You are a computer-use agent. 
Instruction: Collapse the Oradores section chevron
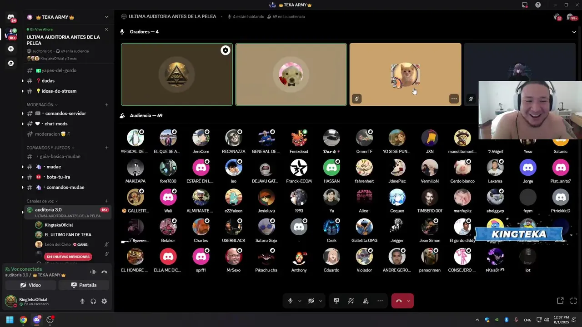point(574,32)
